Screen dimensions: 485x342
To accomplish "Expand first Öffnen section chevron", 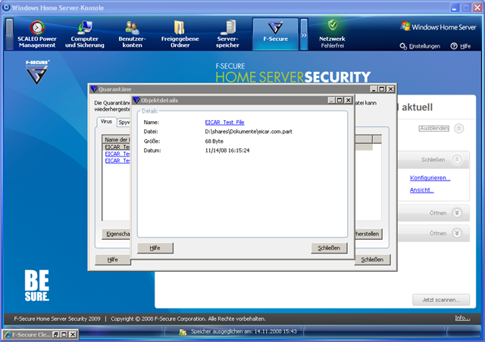I will click(457, 213).
